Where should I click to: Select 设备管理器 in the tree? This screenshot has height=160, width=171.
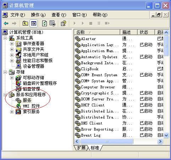(33, 66)
